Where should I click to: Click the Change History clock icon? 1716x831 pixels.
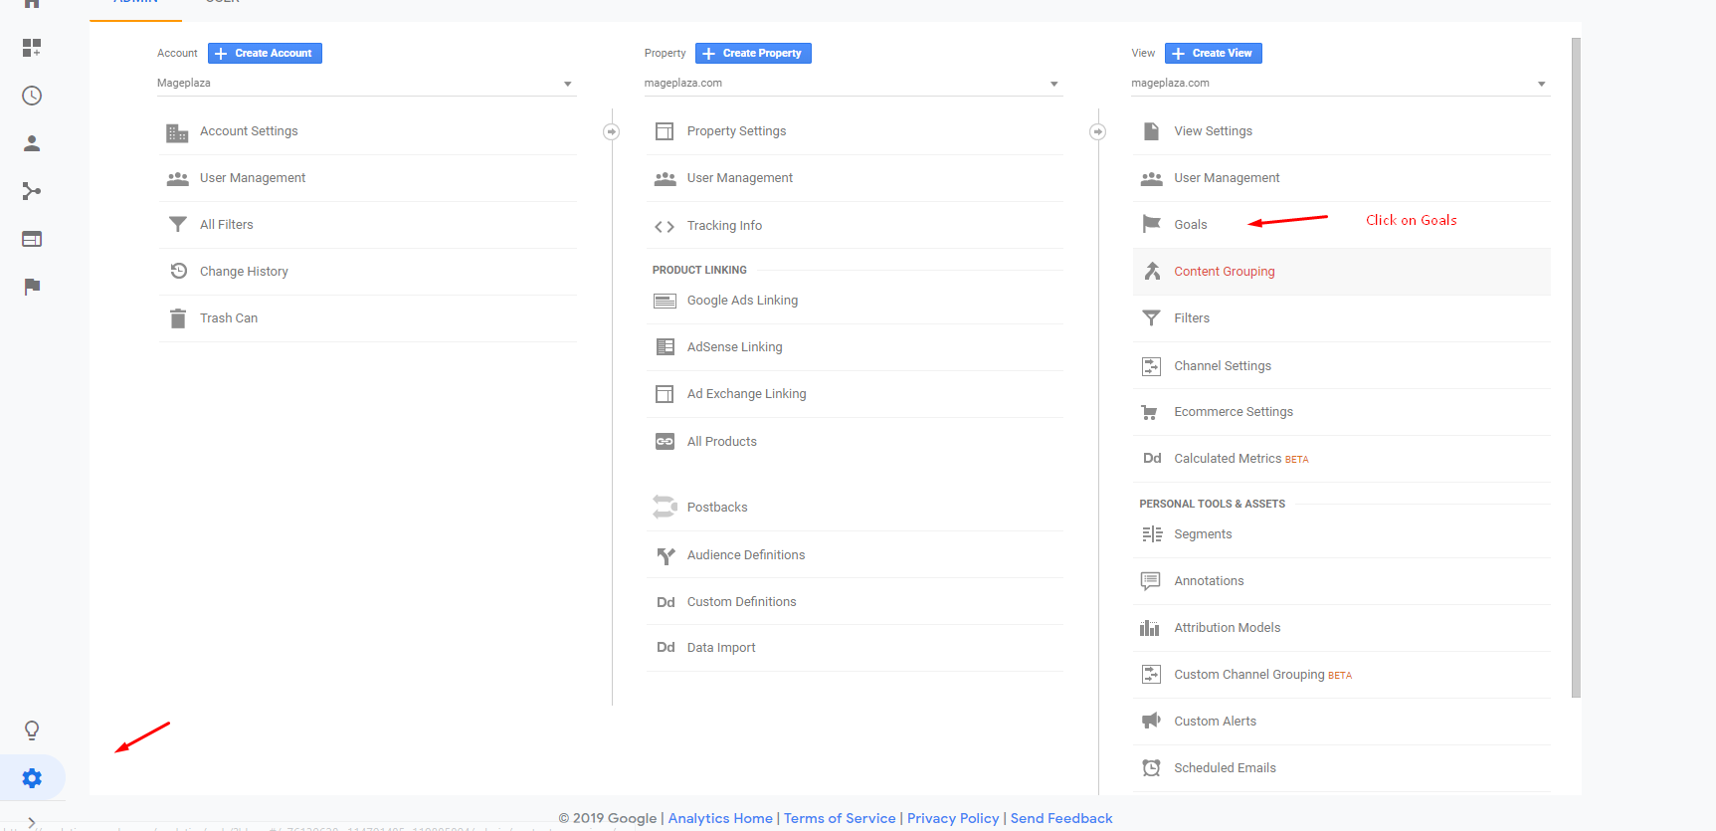[178, 271]
